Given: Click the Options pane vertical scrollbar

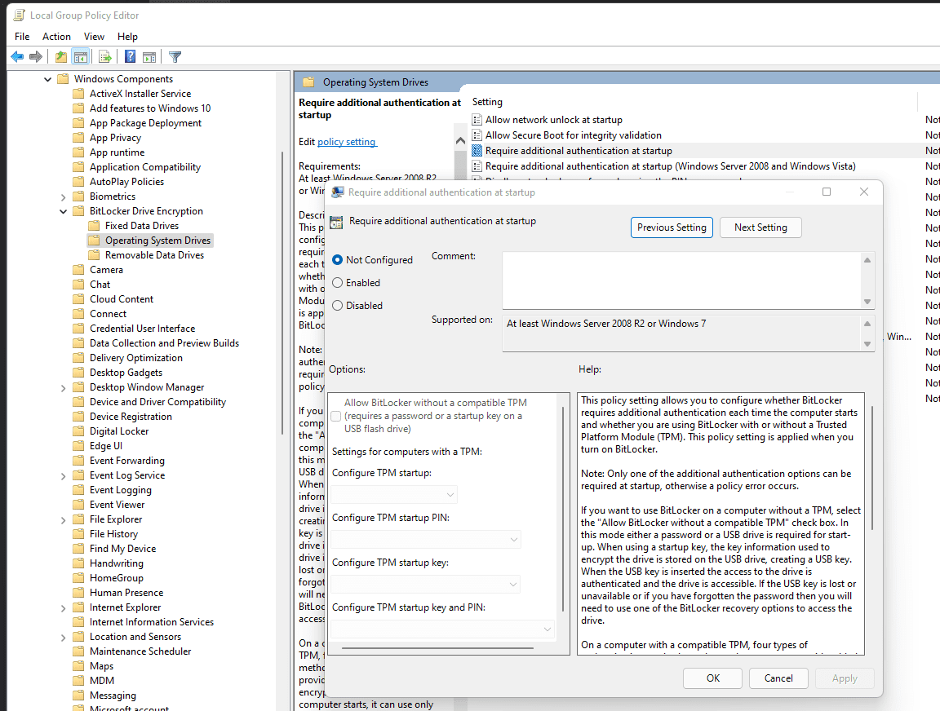Looking at the screenshot, I should 563,509.
